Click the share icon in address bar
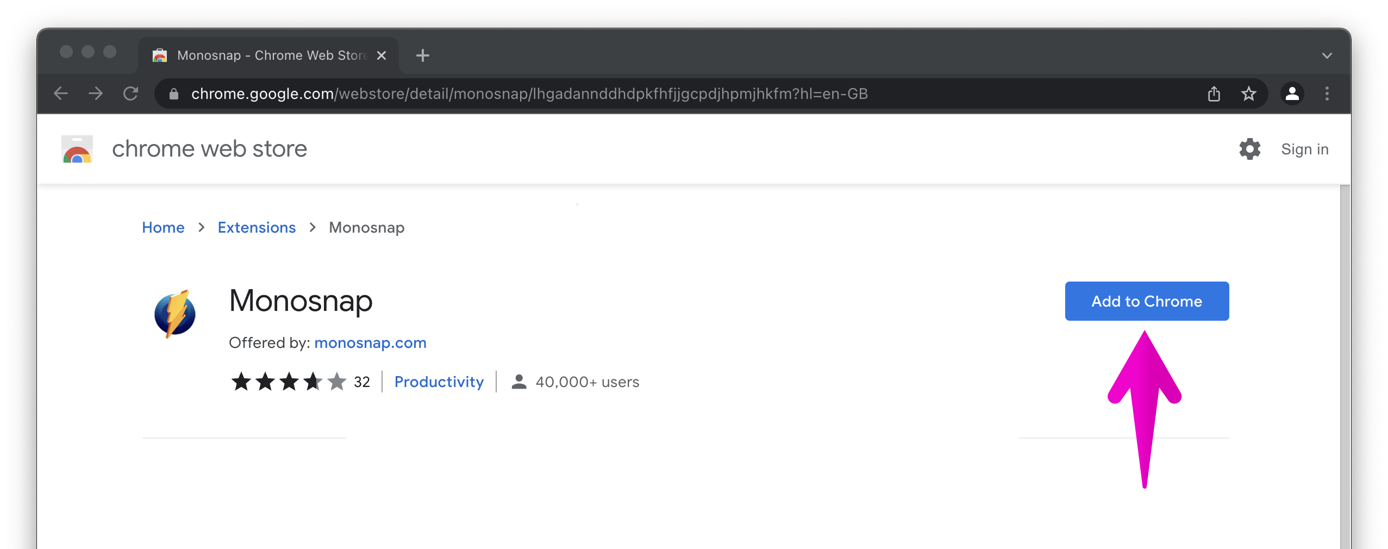Screen dimensions: 1388x549 [x=1214, y=93]
